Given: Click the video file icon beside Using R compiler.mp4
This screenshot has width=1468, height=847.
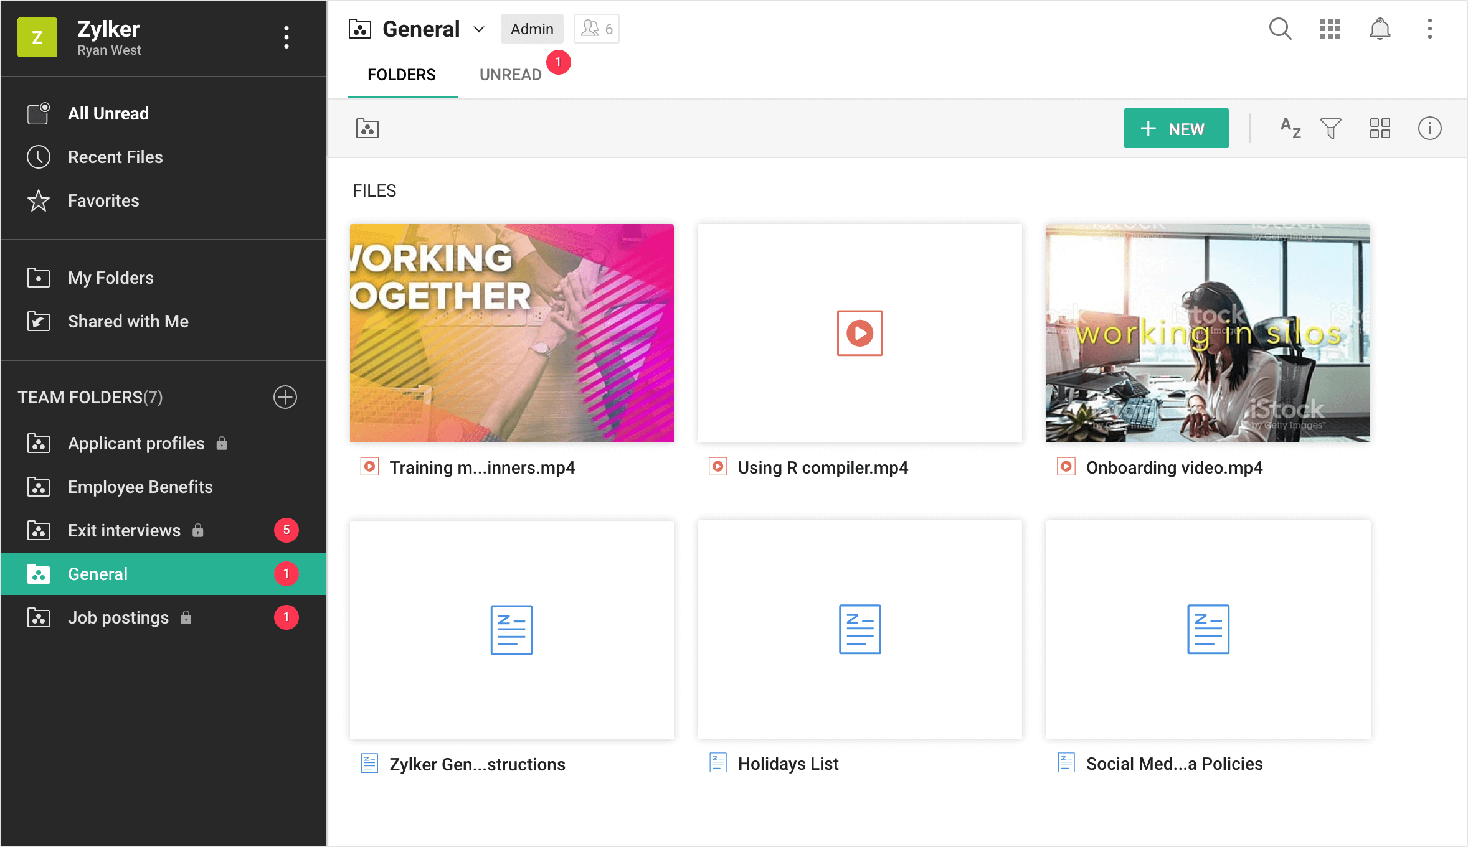Looking at the screenshot, I should pos(718,466).
